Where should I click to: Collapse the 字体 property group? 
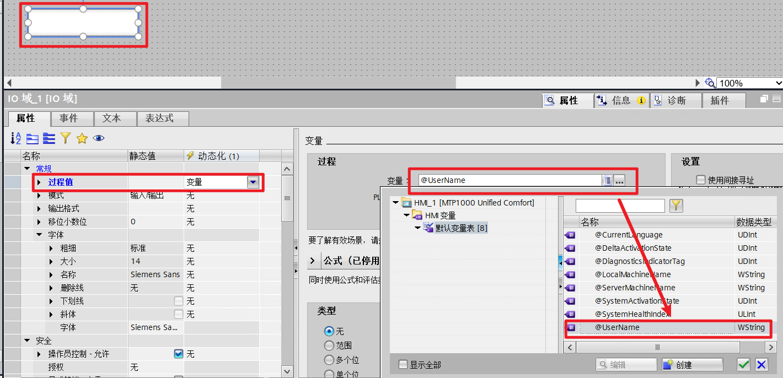[x=39, y=235]
